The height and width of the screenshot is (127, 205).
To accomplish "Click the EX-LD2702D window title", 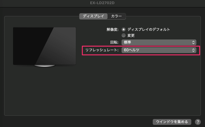I will (102, 3).
